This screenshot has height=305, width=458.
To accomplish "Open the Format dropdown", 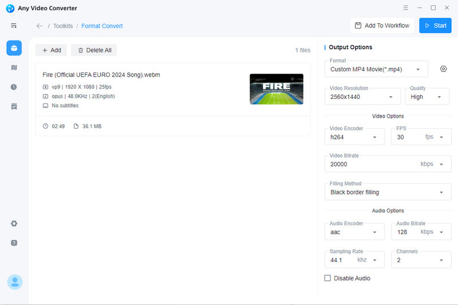I will click(376, 69).
